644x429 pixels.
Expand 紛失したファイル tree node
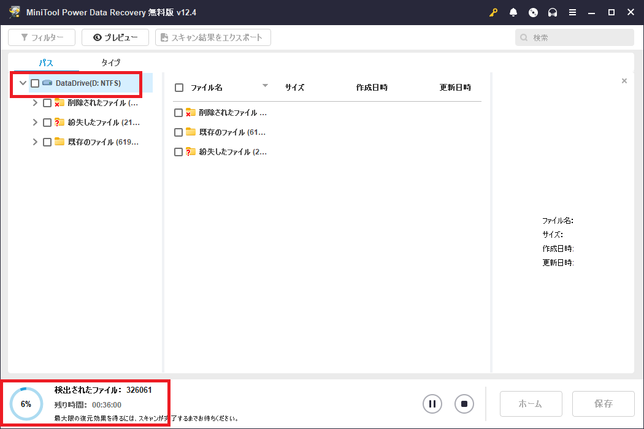35,123
